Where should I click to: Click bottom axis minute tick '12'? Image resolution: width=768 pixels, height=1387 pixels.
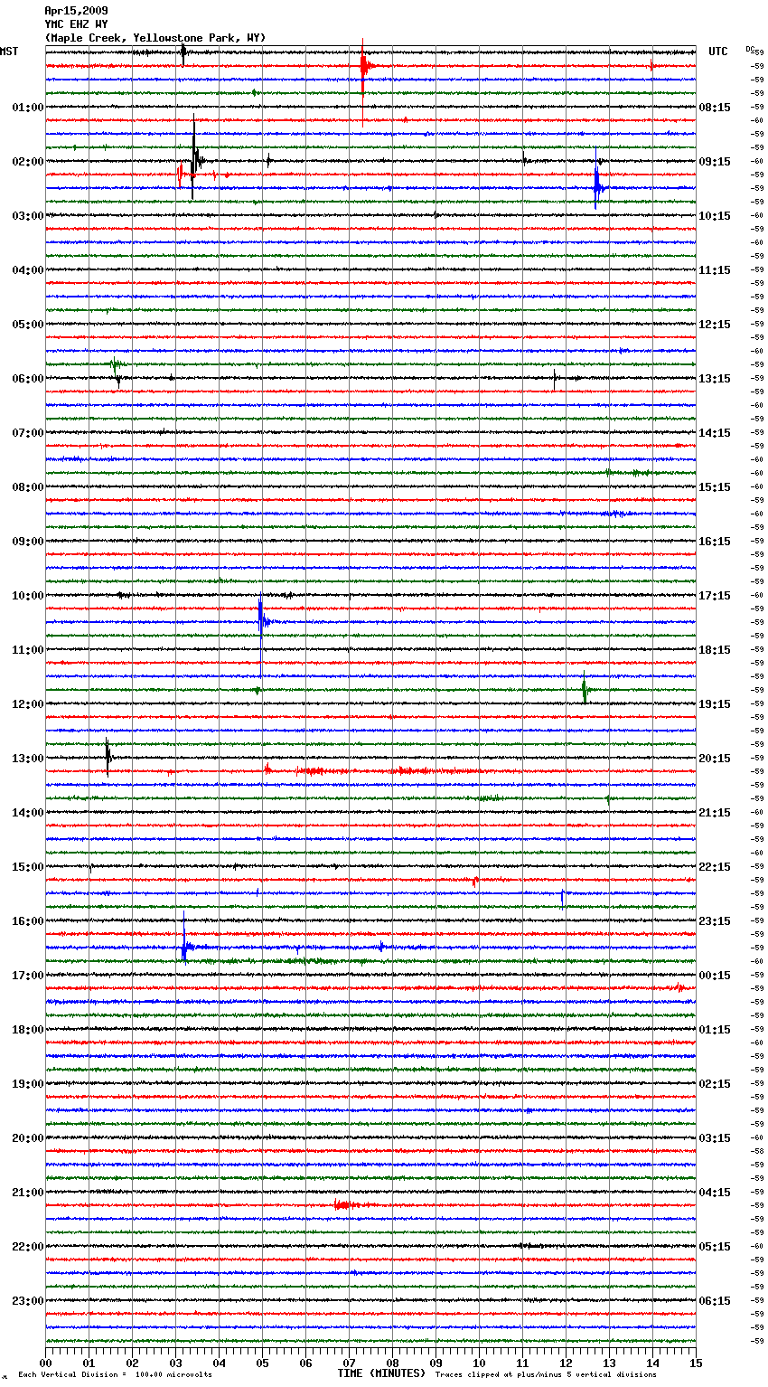pyautogui.click(x=566, y=1363)
